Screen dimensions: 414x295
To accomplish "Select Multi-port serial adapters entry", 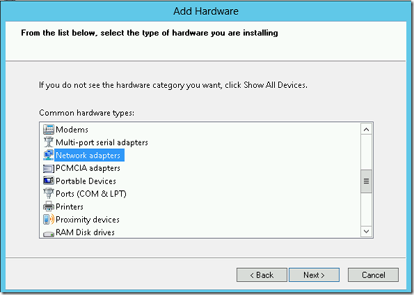I will [102, 142].
